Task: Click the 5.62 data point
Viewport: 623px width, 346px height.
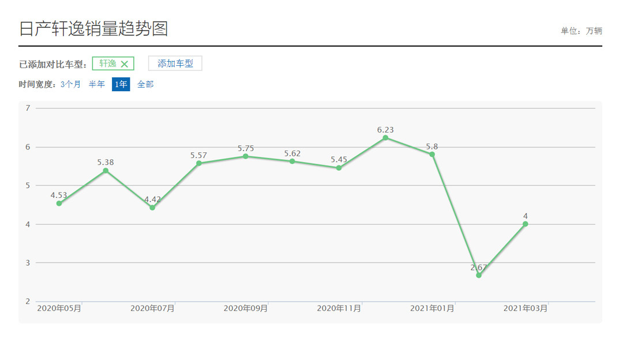Action: (x=292, y=161)
